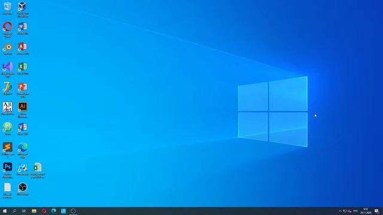Select the Sublime Text desktop shortcut
The image size is (383, 215).
click(8, 150)
